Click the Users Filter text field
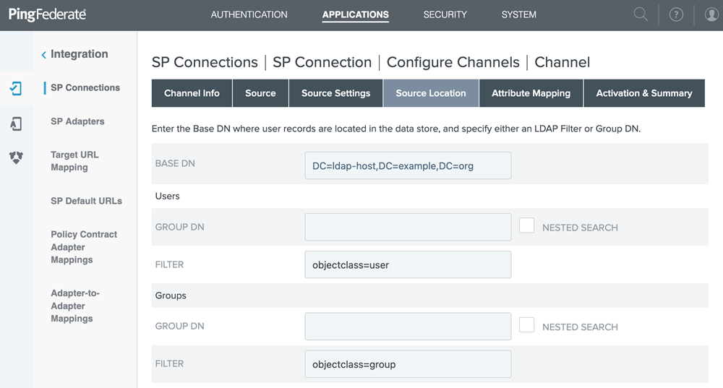This screenshot has height=388, width=723. pyautogui.click(x=408, y=265)
